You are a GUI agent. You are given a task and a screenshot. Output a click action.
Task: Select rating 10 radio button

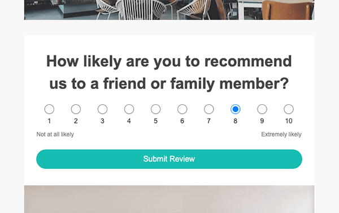[x=289, y=109]
